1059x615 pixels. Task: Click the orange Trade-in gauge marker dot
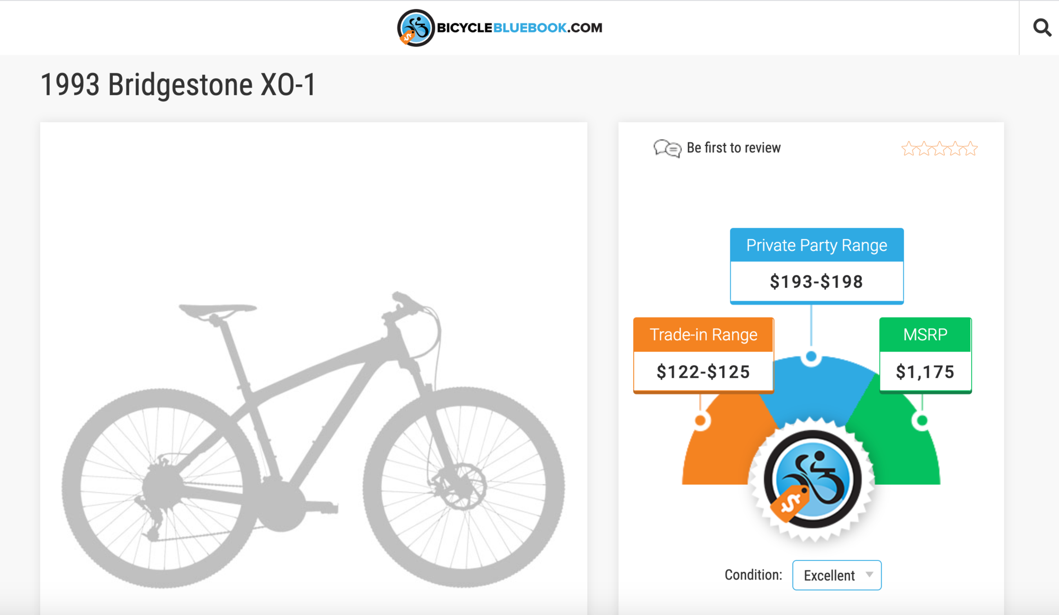(701, 421)
